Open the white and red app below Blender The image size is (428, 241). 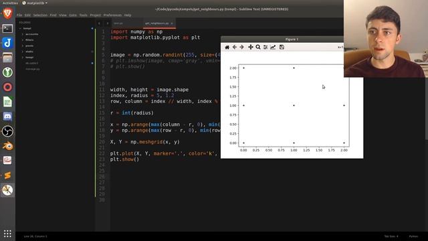pyautogui.click(x=7, y=161)
